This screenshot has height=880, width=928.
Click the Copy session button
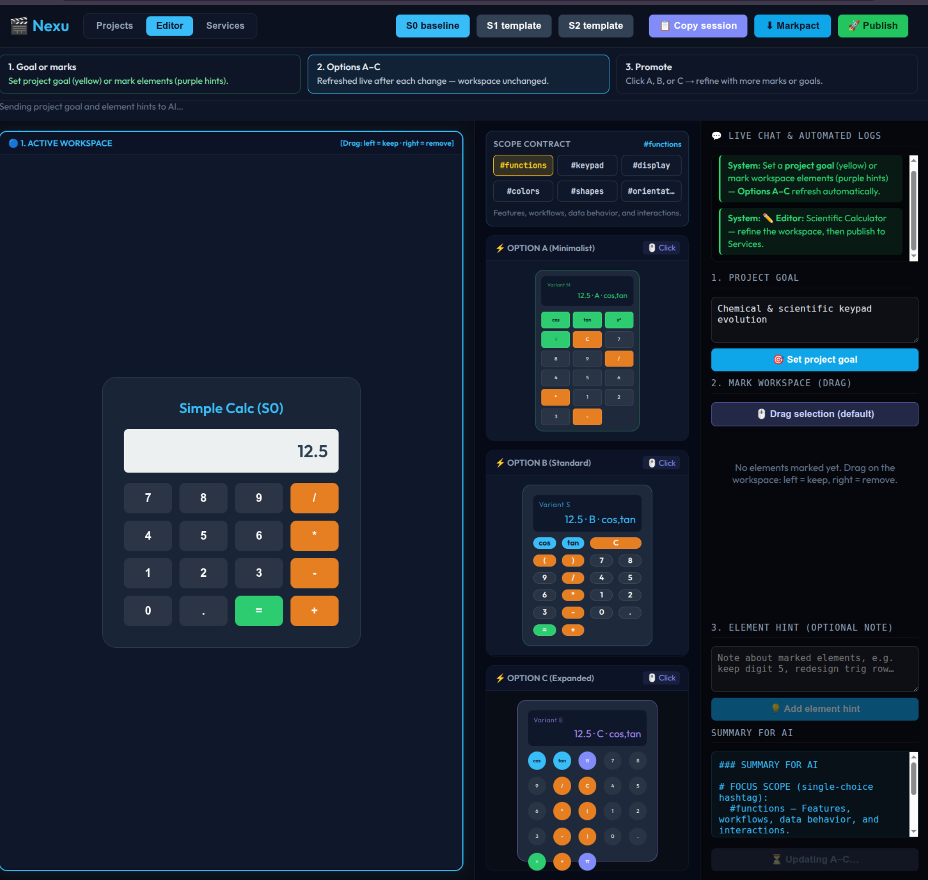coord(698,26)
